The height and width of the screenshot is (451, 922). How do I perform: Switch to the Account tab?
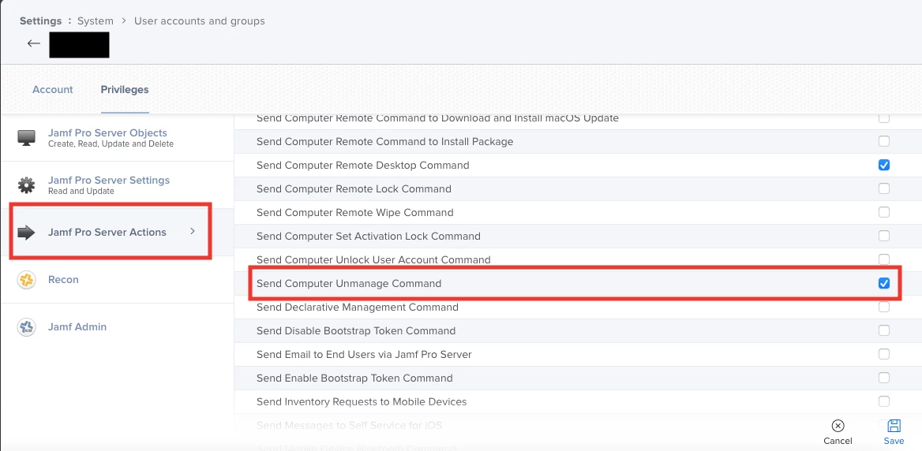[x=52, y=90]
